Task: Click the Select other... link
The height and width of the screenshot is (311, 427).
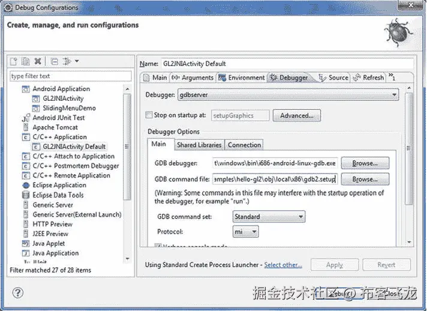Action: (283, 265)
